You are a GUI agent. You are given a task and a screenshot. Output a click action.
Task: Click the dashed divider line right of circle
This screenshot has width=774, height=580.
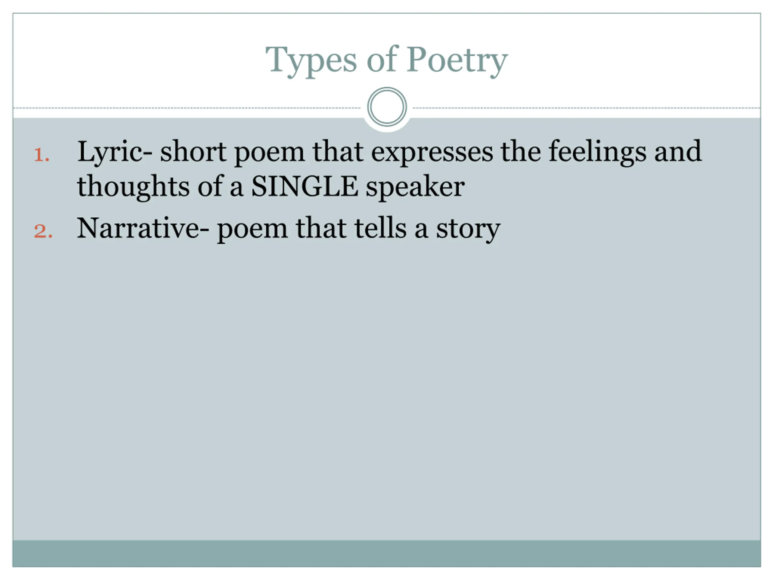tap(587, 108)
